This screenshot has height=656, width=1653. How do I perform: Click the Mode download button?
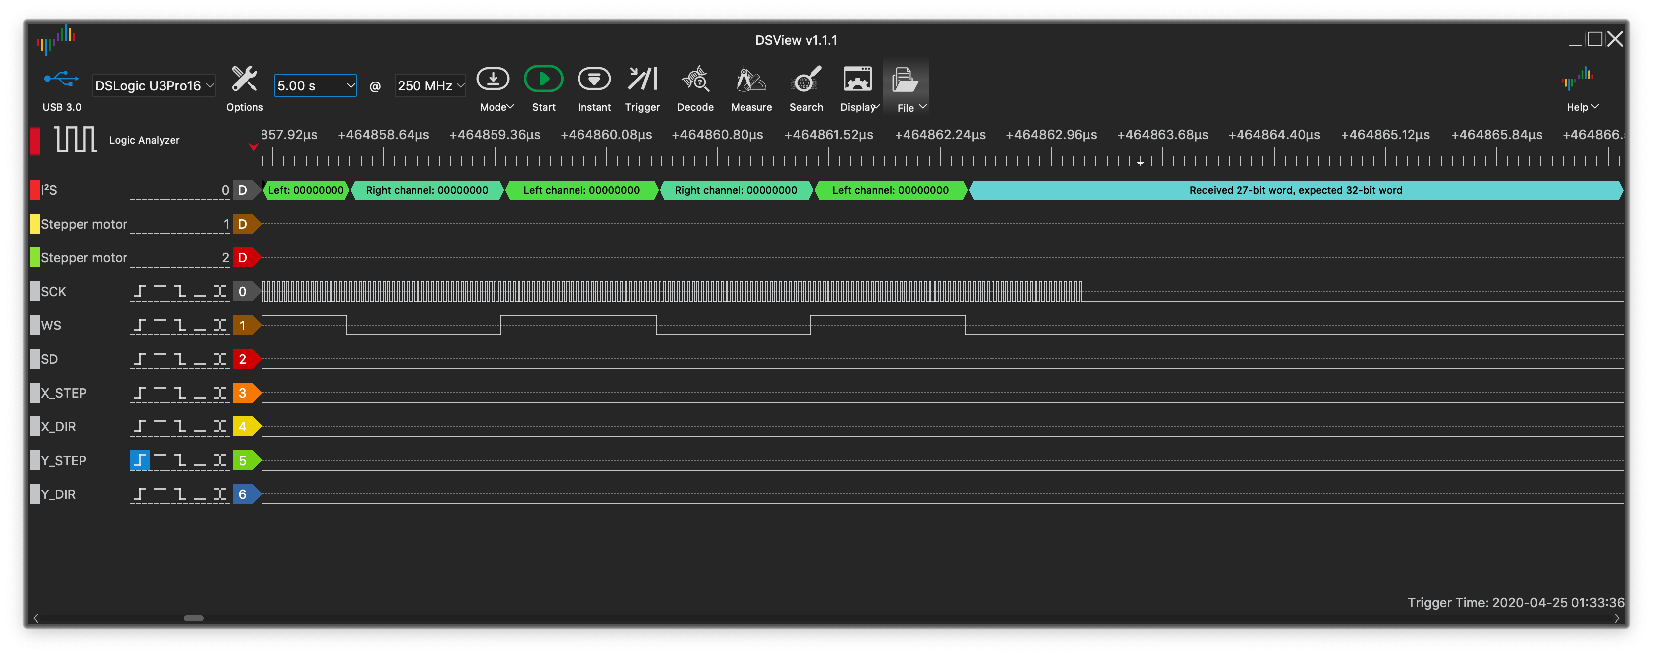point(493,80)
